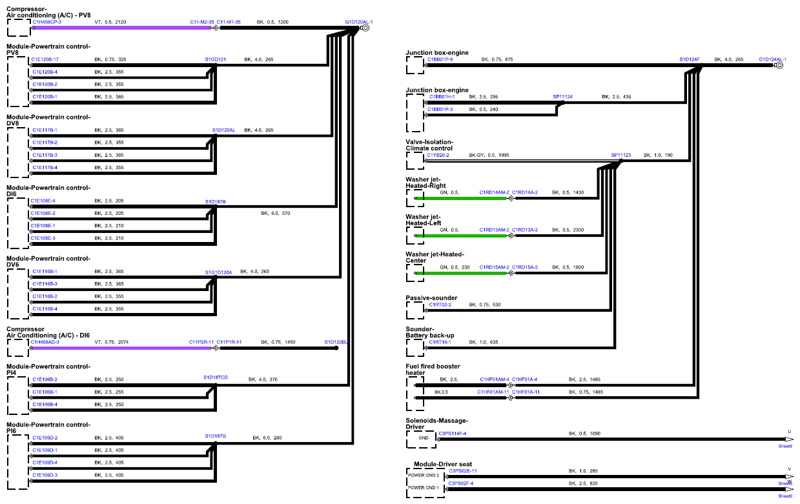The width and height of the screenshot is (800, 504).
Task: Select wire spec text "BK-GY, 0.5, 1995"
Action: point(489,155)
